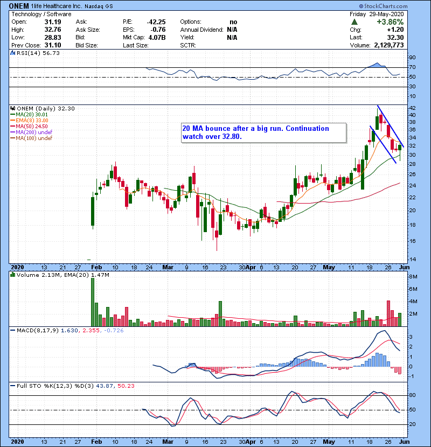431x447 pixels.
Task: Click the 'MA(200) undef' legend text
Action: pos(34,132)
